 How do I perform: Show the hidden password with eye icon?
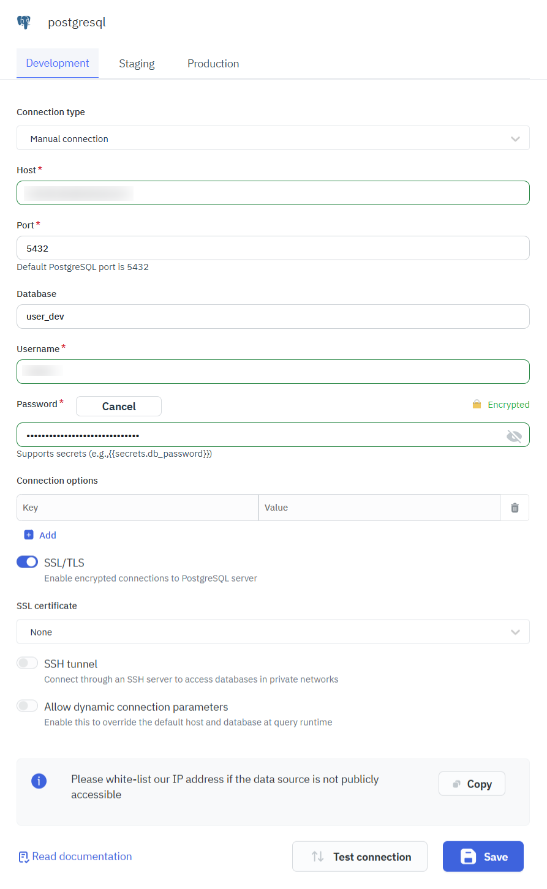(x=514, y=436)
